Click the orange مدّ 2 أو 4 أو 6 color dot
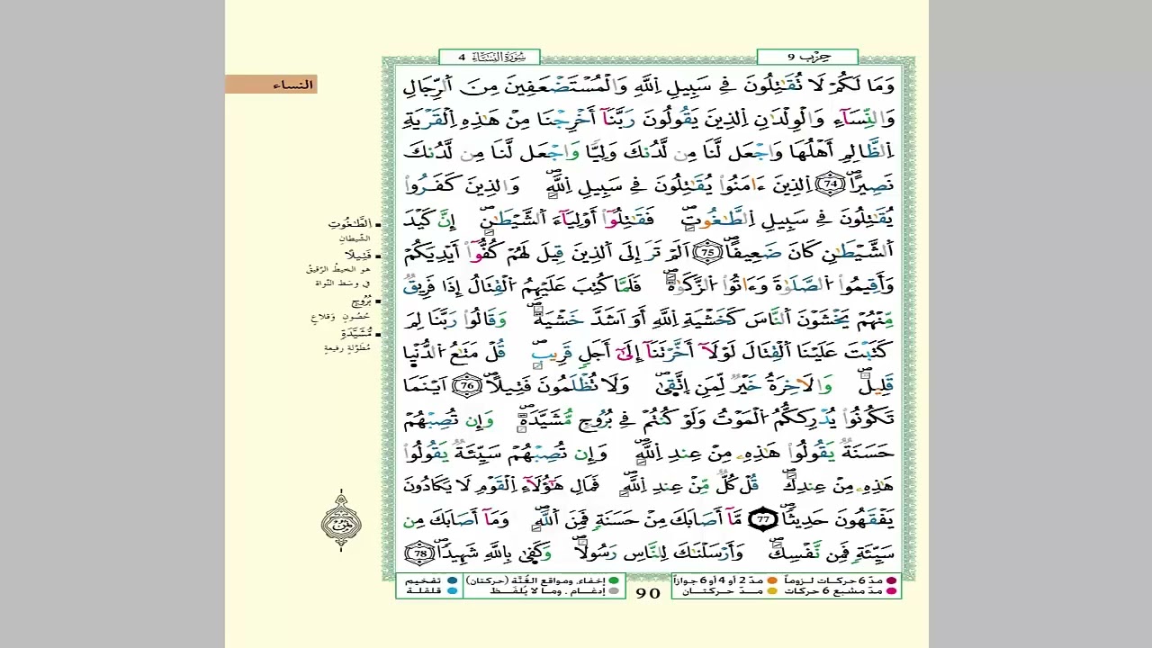Image resolution: width=1152 pixels, height=648 pixels. point(772,581)
